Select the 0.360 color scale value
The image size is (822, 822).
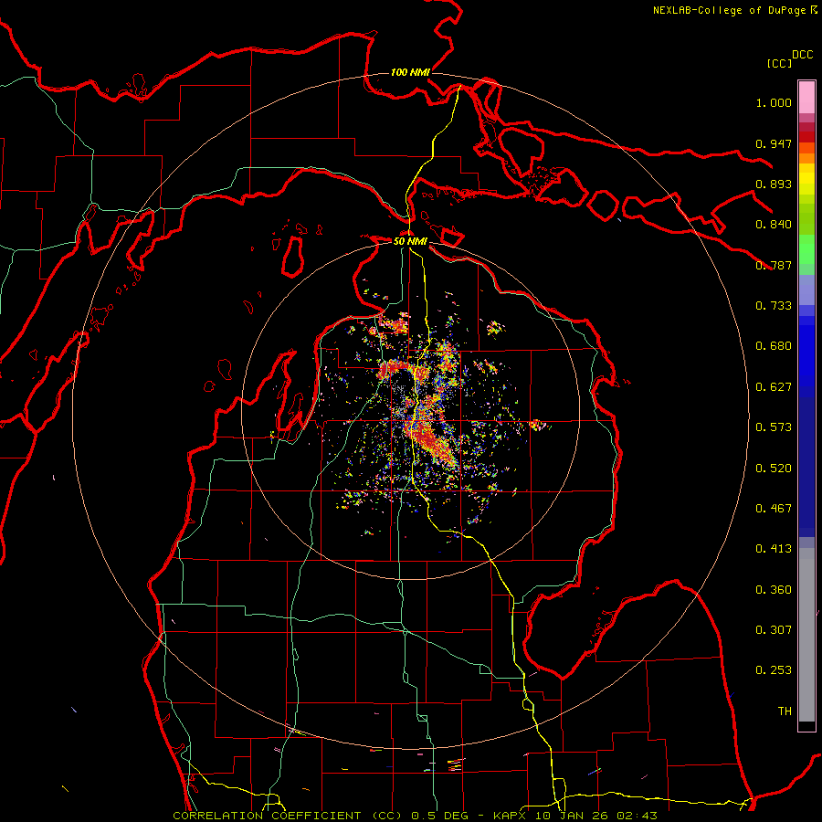(774, 590)
